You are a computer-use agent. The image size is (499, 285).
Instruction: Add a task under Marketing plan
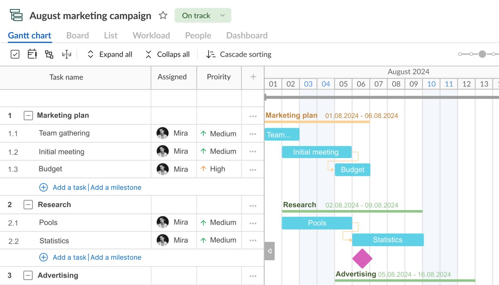[x=68, y=187]
